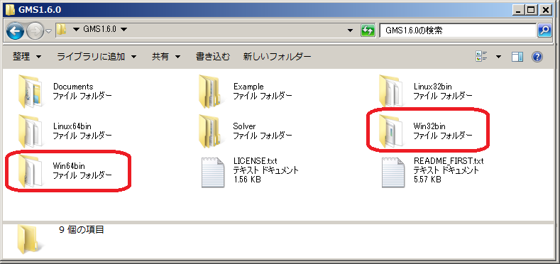The image size is (560, 264).
Task: Maximize the GMS1.6.0 window
Action: [532, 10]
